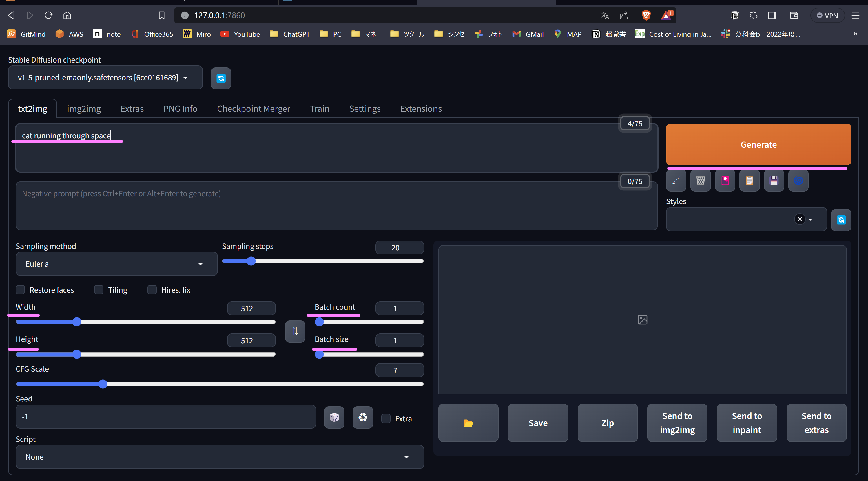Toggle the Tiling checkbox
The image size is (868, 481).
(99, 290)
